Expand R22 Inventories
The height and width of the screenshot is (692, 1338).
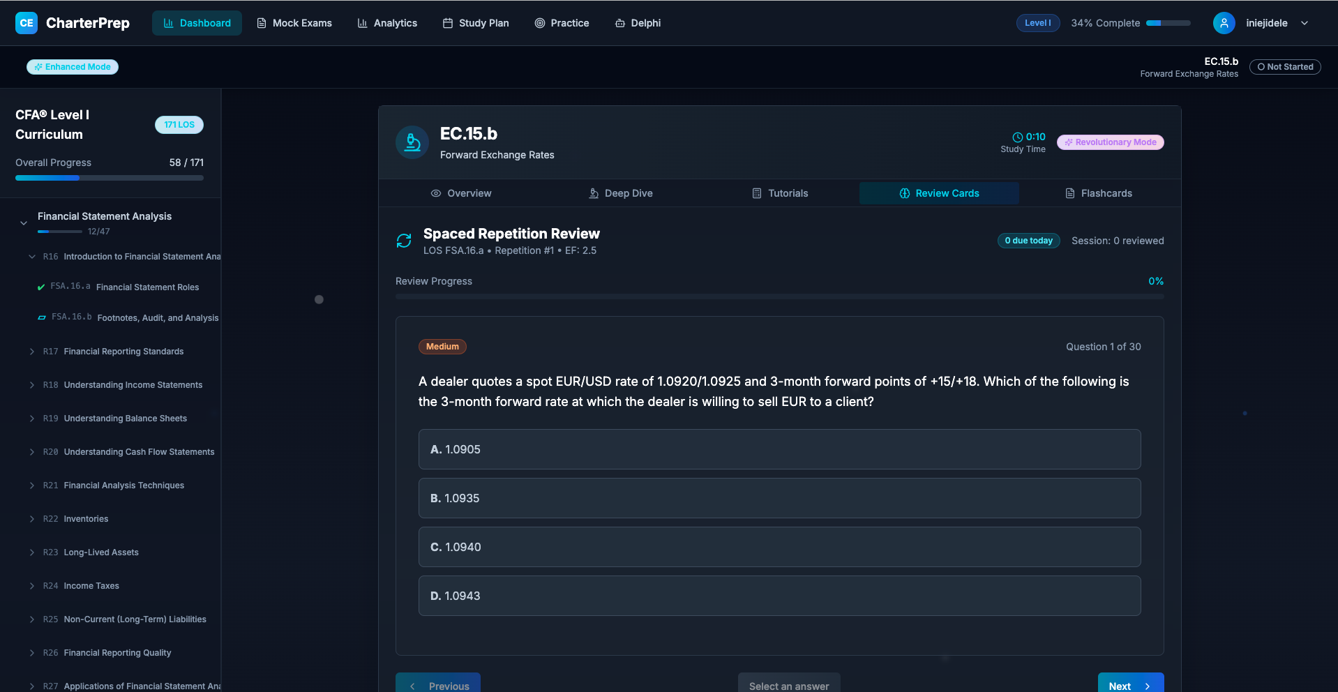(32, 519)
